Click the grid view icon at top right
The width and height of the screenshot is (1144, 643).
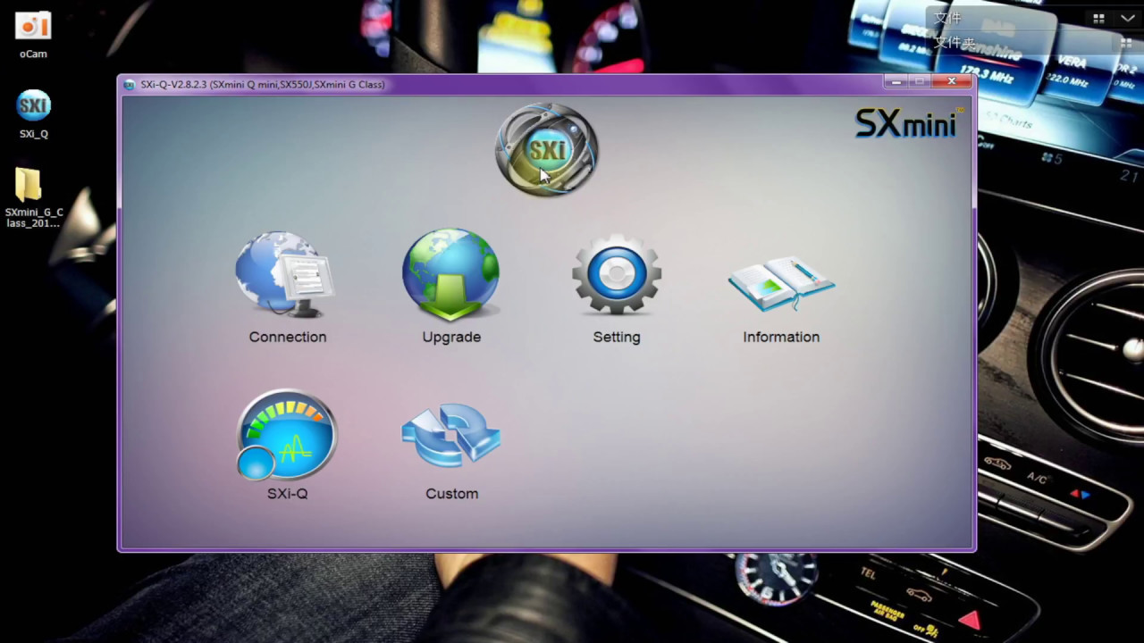1098,18
